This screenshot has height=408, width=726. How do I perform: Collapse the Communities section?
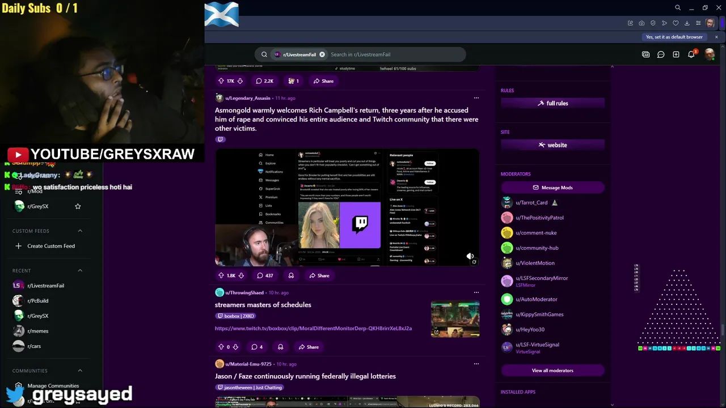(x=80, y=371)
